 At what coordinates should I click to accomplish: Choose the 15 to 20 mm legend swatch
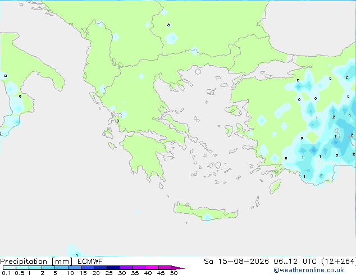pos(87,268)
